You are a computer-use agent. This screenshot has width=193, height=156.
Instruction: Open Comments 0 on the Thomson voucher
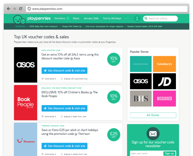tap(49, 154)
